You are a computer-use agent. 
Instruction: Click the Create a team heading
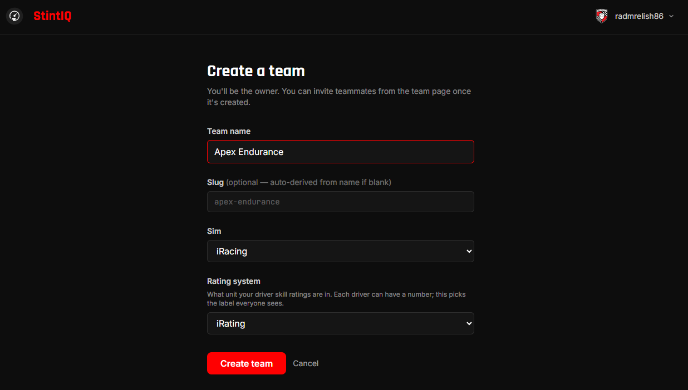tap(256, 71)
